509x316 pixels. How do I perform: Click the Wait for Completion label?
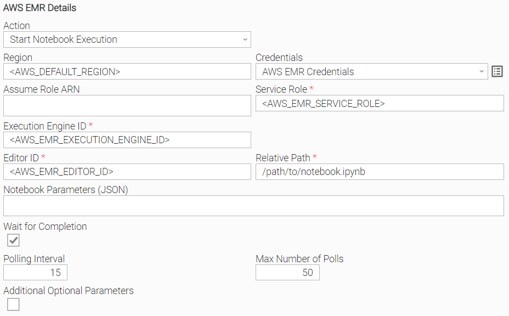click(45, 227)
